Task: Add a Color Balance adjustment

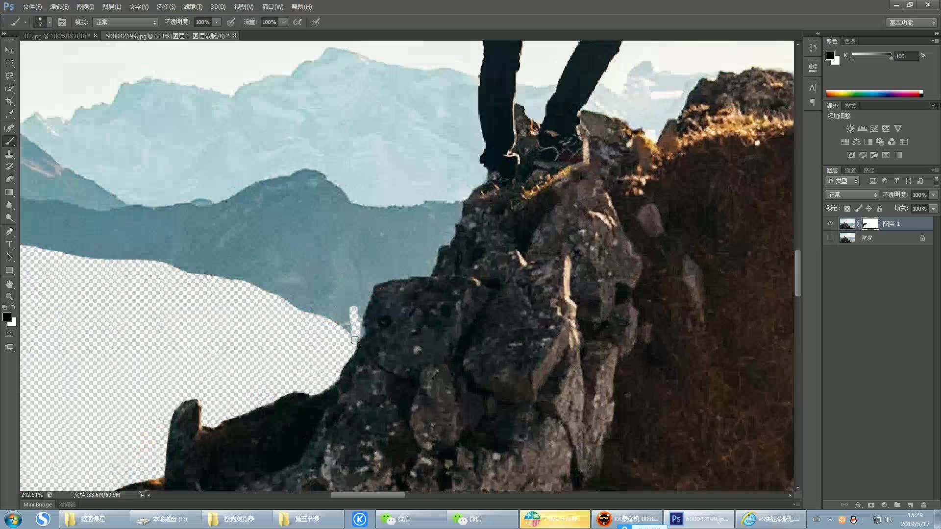Action: pyautogui.click(x=856, y=142)
